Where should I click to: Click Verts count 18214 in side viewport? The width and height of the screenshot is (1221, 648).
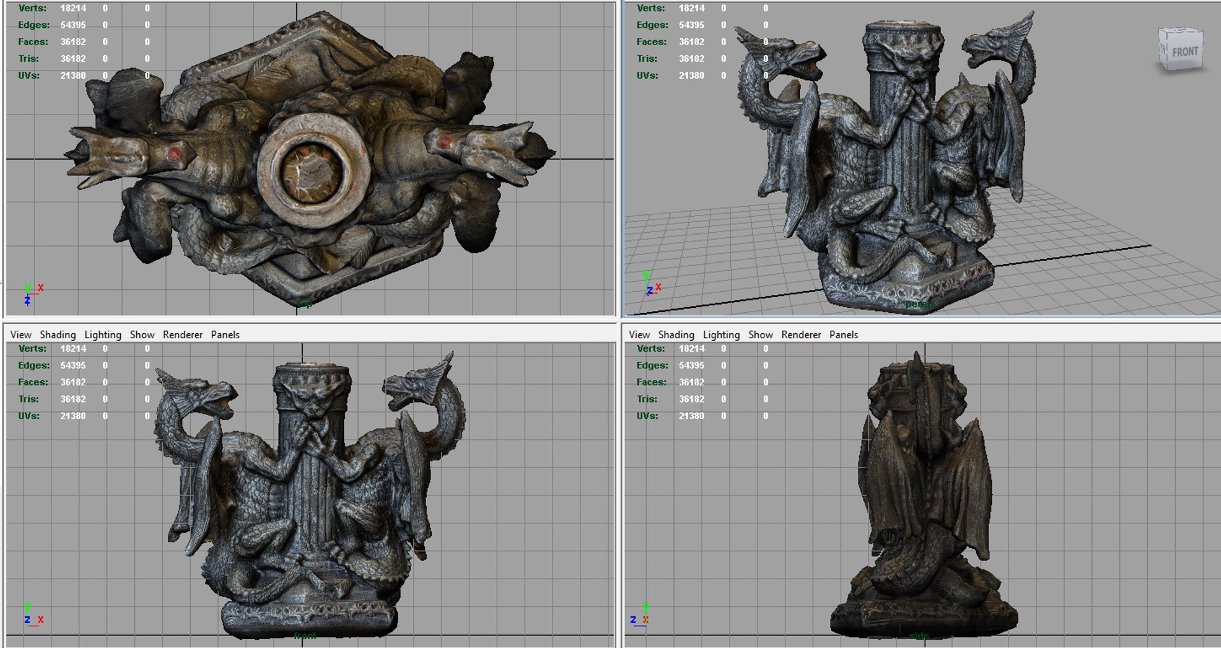[x=691, y=348]
